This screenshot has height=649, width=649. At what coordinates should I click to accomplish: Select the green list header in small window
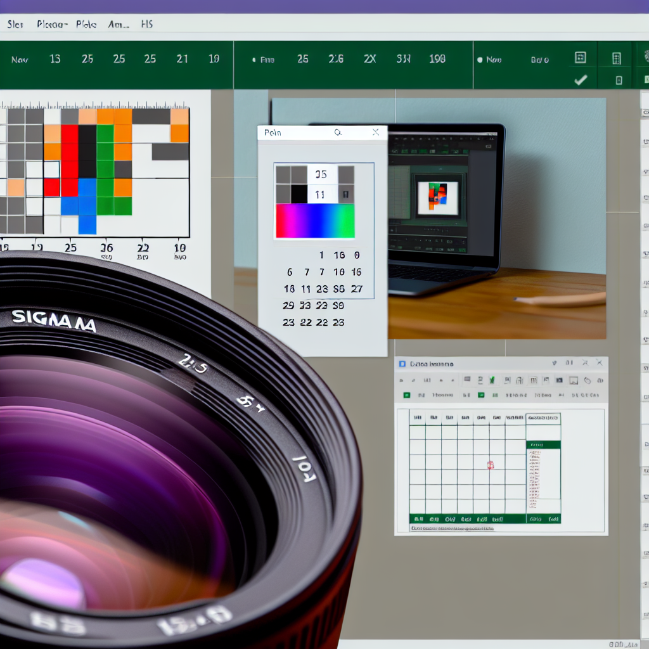tap(543, 445)
